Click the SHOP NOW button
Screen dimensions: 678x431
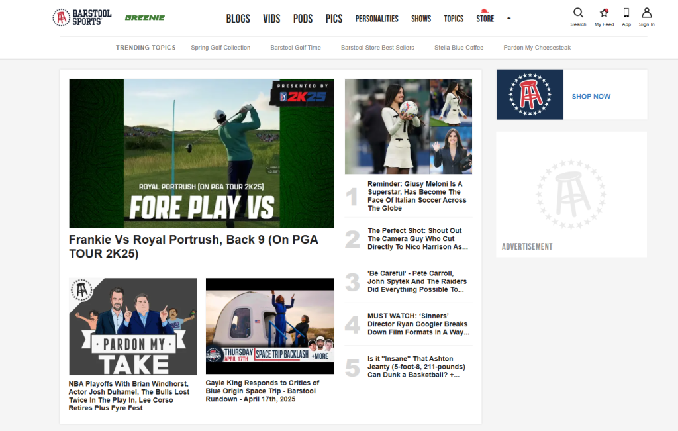tap(591, 96)
